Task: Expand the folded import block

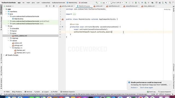Action: click(x=74, y=14)
